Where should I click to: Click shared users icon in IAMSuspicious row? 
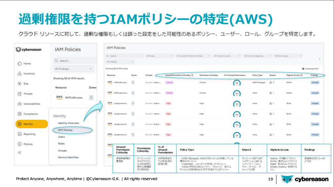point(271,93)
